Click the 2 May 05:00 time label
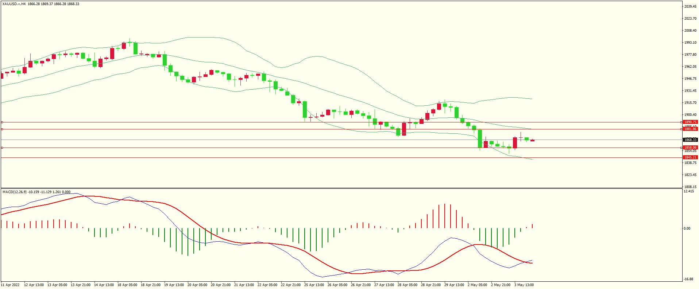Viewport: 699px width, 289px height. (x=477, y=285)
